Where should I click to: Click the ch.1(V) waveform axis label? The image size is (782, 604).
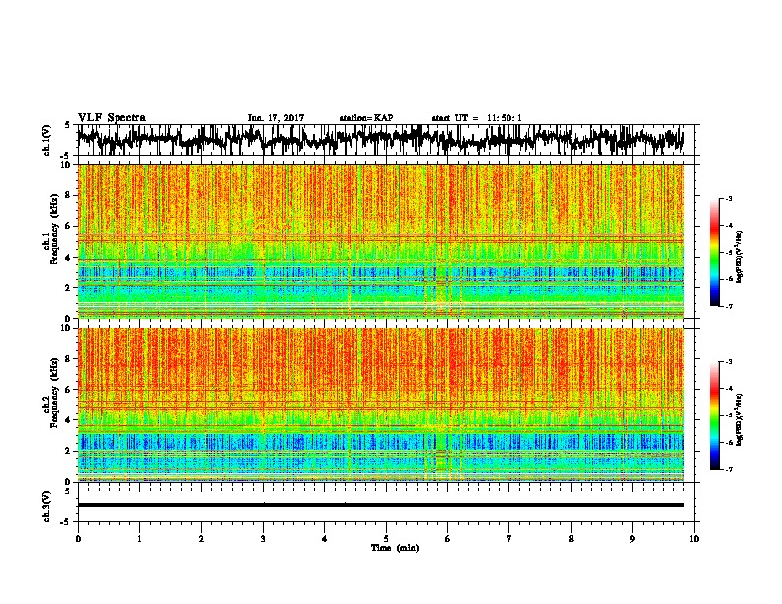pos(47,140)
